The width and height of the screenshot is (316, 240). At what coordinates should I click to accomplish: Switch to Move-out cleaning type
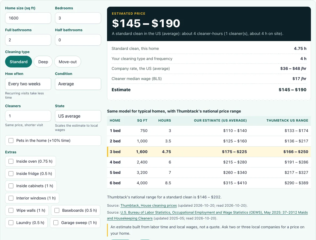68,62
